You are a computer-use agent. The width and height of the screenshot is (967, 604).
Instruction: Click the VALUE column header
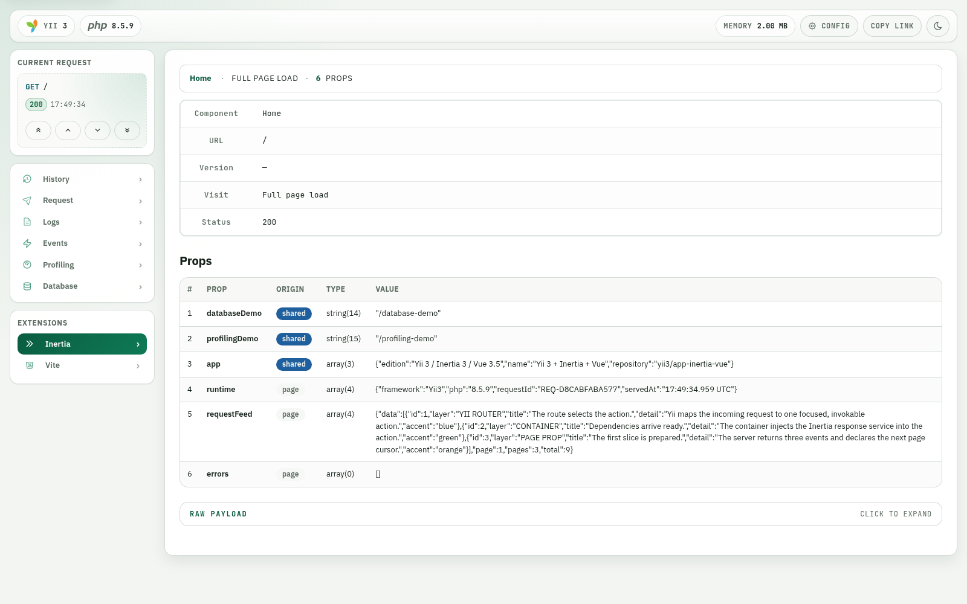tap(387, 289)
